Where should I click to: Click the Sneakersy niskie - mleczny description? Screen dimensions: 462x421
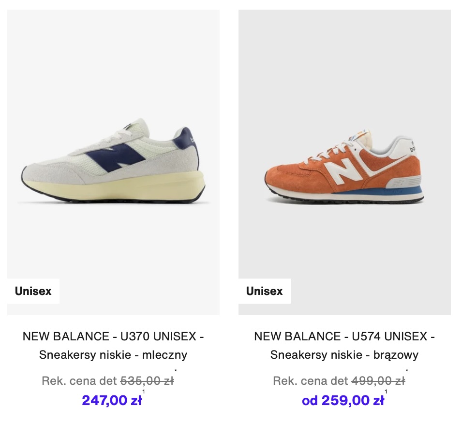pos(113,355)
